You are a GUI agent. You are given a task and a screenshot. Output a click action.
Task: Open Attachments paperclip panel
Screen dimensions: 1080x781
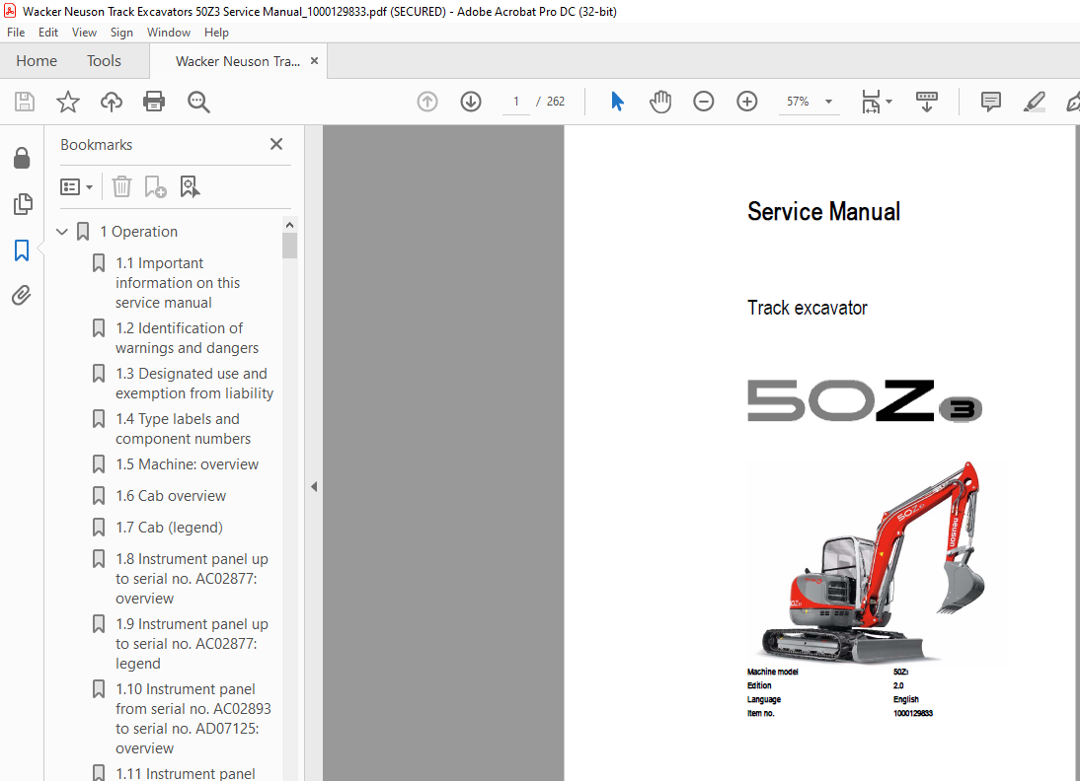click(22, 296)
